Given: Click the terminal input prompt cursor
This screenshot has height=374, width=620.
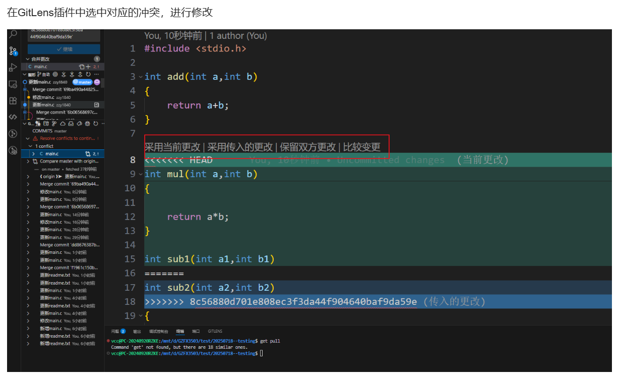Looking at the screenshot, I should click(x=261, y=353).
